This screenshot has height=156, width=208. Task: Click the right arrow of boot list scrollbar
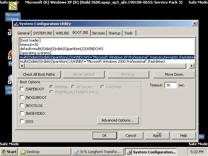click(x=191, y=66)
